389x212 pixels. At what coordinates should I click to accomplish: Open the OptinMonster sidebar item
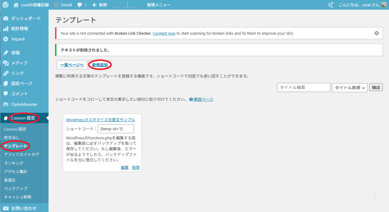point(24,104)
